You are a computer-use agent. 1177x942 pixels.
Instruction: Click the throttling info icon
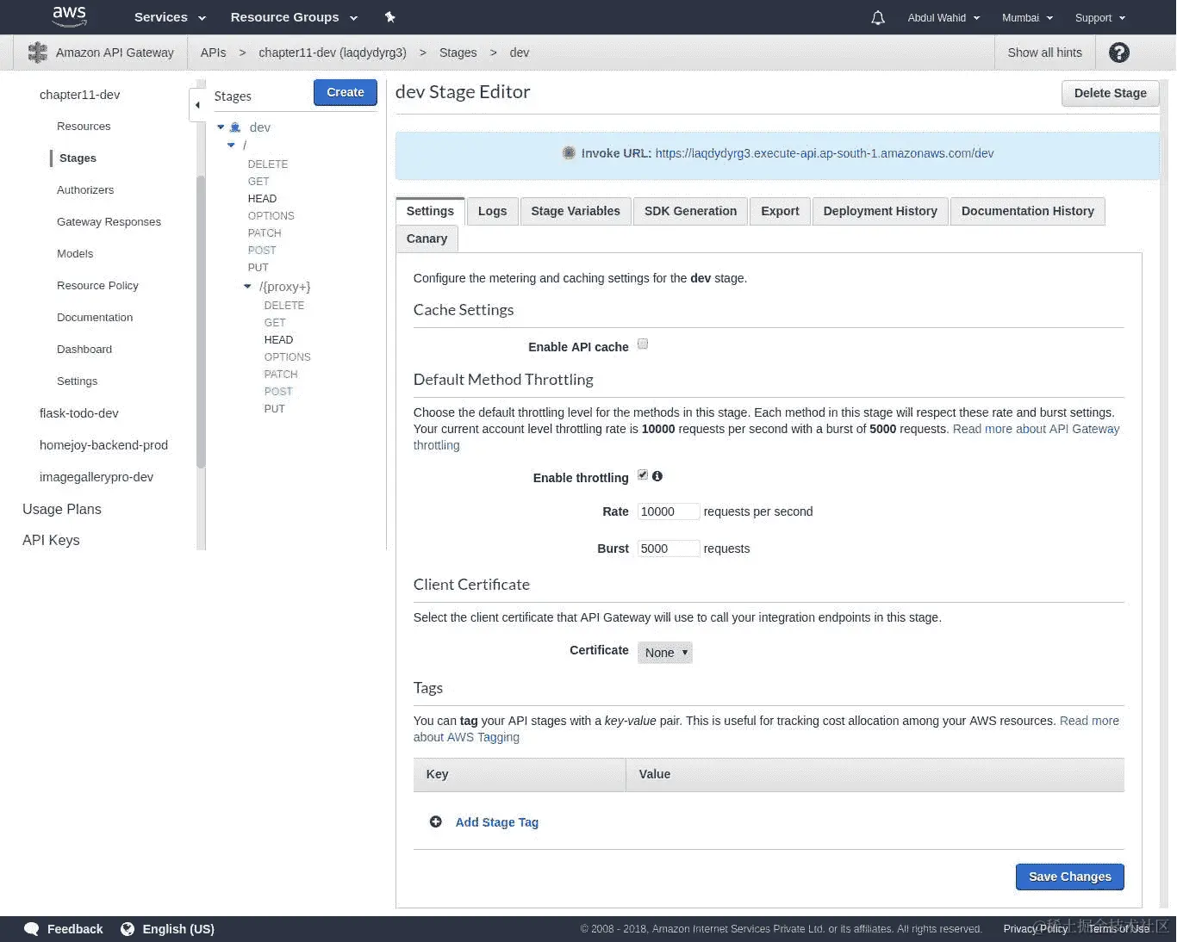click(x=657, y=476)
